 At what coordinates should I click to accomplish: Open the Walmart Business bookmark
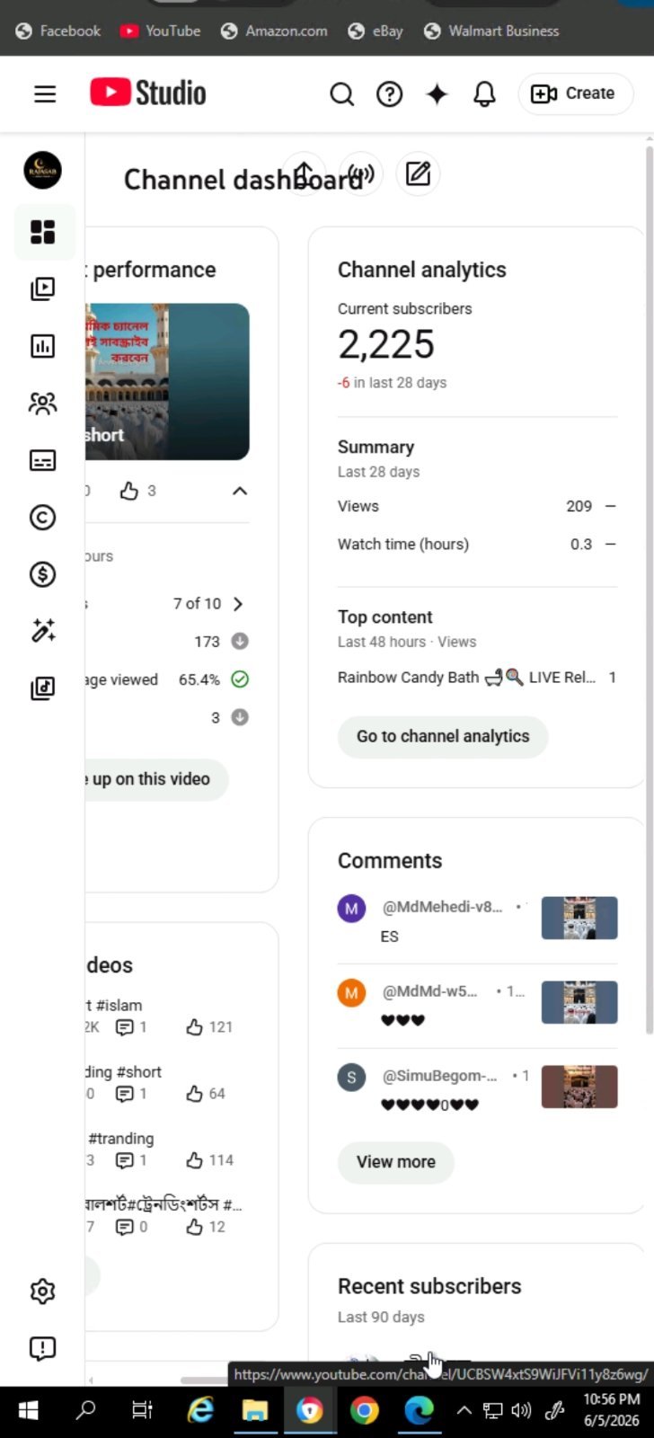tap(491, 31)
